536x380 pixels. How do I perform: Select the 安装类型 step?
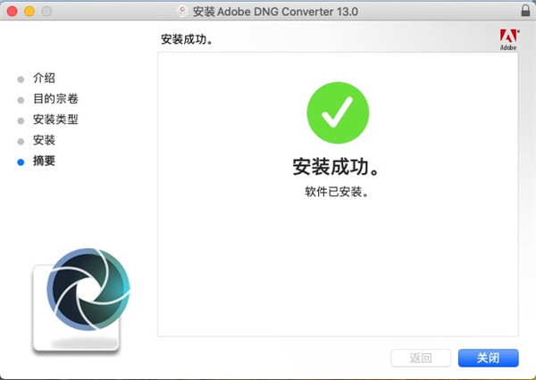pyautogui.click(x=55, y=120)
